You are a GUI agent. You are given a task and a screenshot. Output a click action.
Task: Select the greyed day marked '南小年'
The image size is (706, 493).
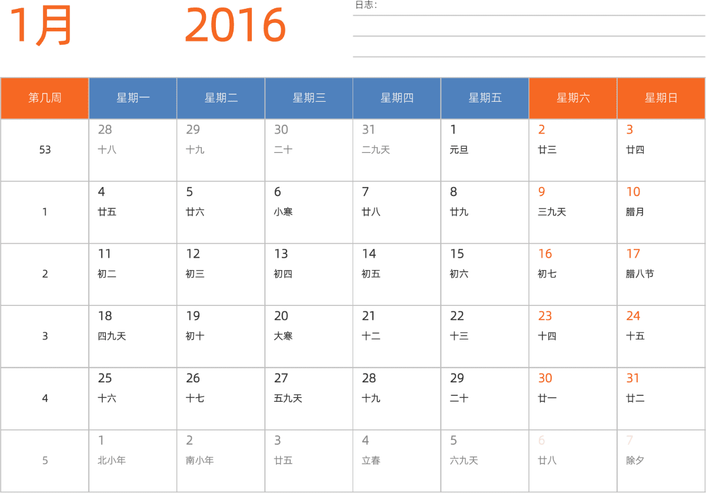[221, 461]
